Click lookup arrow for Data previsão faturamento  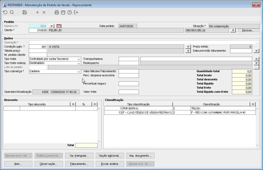pos(256,51)
